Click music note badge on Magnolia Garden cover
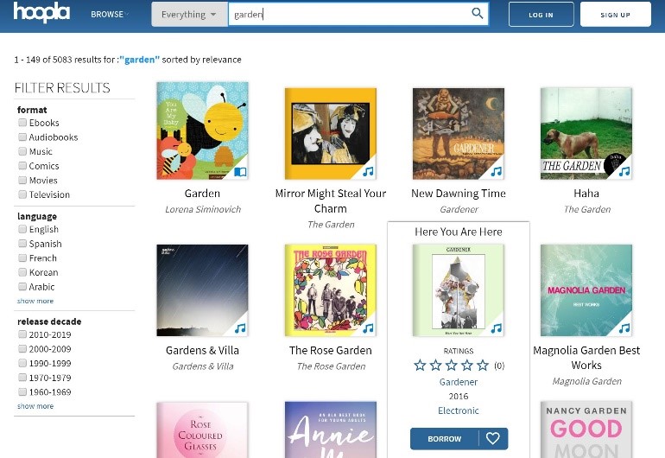665x458 pixels. click(624, 328)
